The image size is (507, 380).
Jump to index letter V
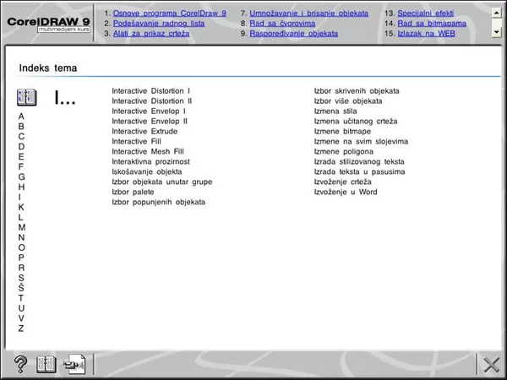pos(21,318)
